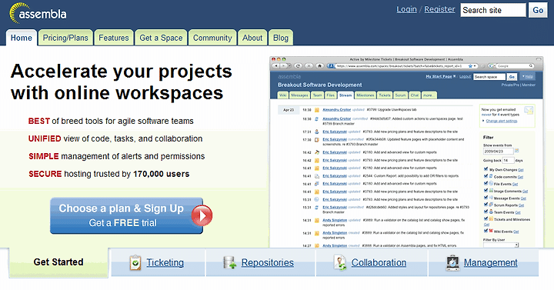Click the sync icon beside Code commits filter
Image resolution: width=554 pixels, height=290 pixels.
(491, 176)
